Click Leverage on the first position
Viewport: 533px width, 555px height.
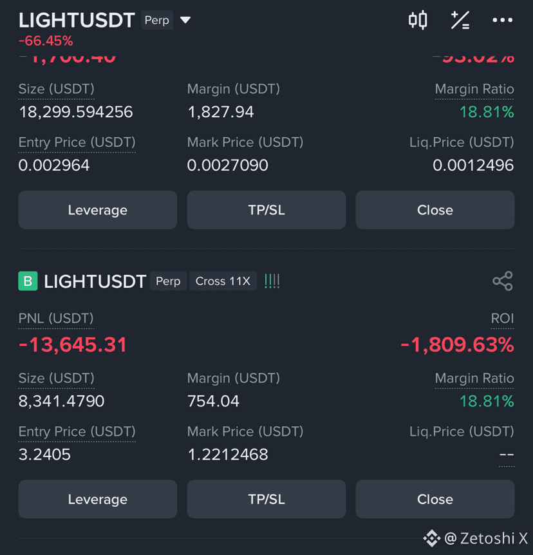98,210
